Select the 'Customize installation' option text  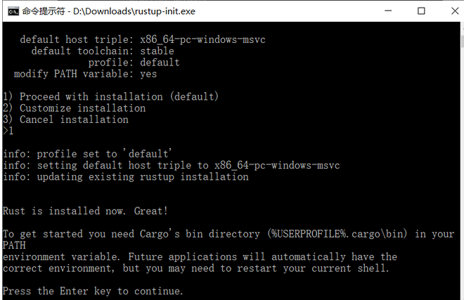coord(82,108)
